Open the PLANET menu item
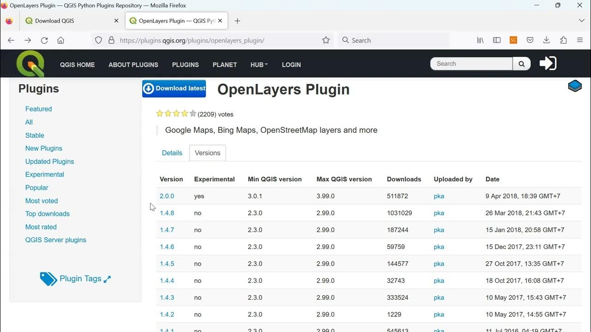The image size is (591, 332). click(224, 65)
